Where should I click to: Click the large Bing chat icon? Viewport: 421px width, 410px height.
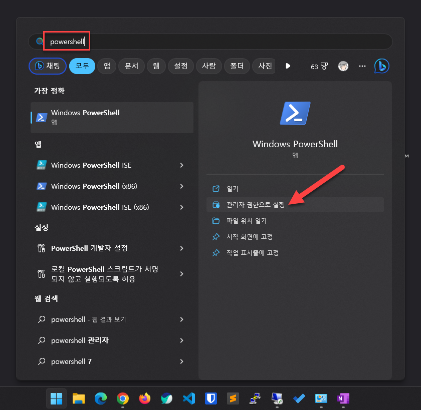(x=381, y=66)
